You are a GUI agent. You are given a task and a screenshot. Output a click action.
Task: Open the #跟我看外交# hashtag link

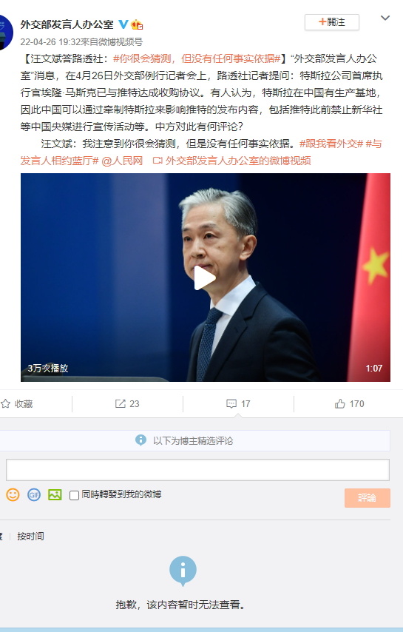331,144
